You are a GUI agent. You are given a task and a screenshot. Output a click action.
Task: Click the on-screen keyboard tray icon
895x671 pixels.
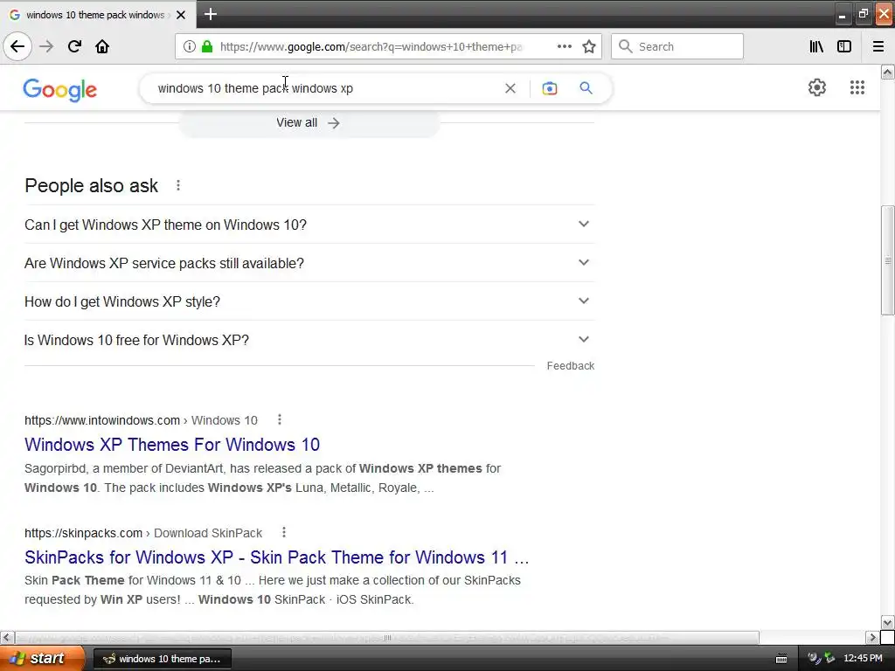[x=781, y=659]
